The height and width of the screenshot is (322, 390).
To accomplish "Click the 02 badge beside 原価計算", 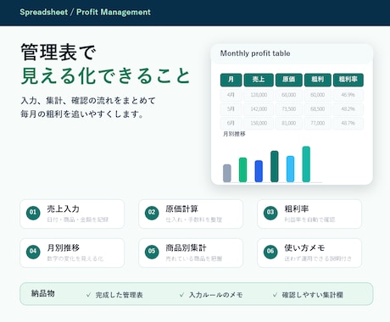I will click(x=152, y=213).
